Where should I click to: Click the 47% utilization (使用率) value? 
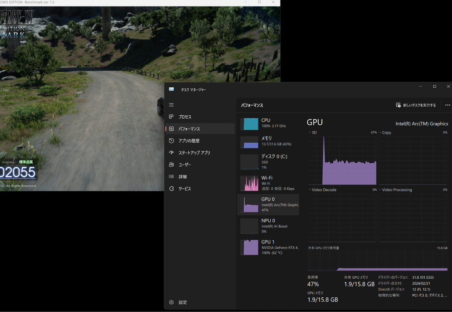[x=313, y=284]
